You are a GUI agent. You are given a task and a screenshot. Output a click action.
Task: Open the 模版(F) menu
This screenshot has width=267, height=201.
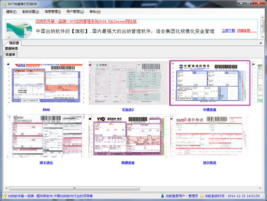(12, 12)
